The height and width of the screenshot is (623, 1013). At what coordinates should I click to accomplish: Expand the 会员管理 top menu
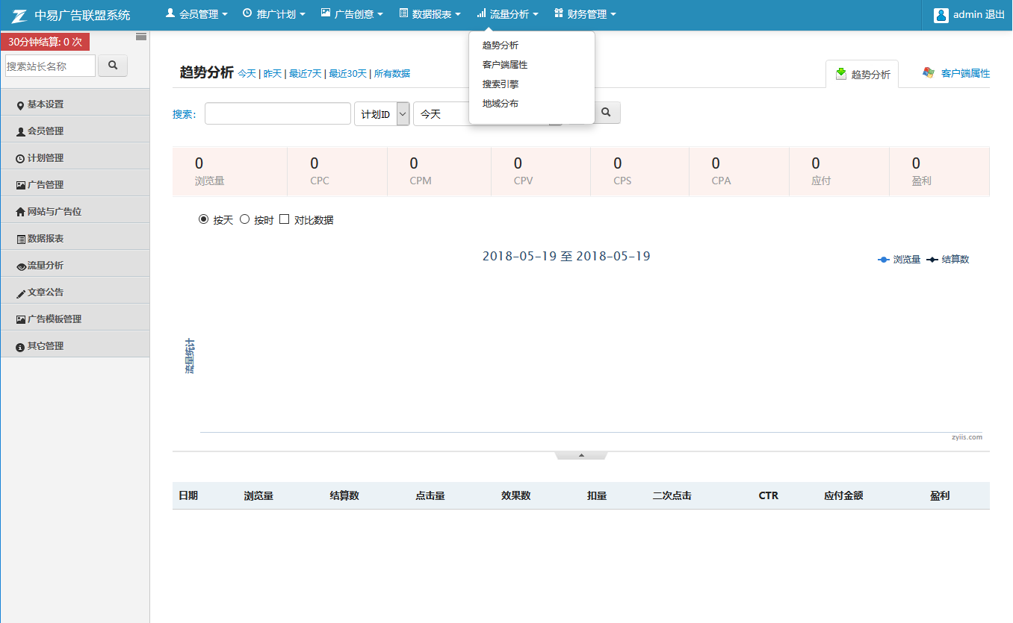click(x=196, y=14)
